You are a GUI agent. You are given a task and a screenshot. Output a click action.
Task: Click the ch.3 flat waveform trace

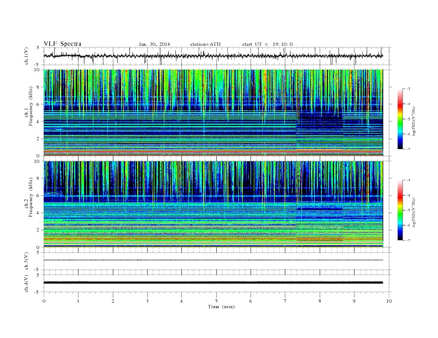(x=213, y=260)
